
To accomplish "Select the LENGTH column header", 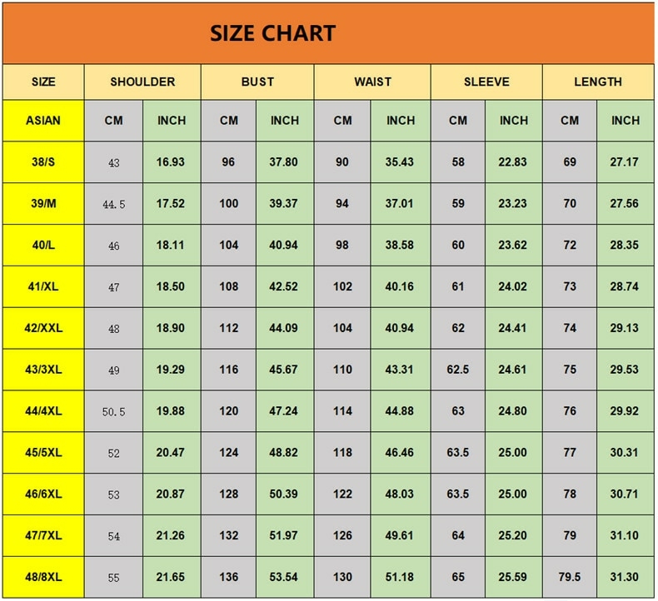I will click(598, 82).
